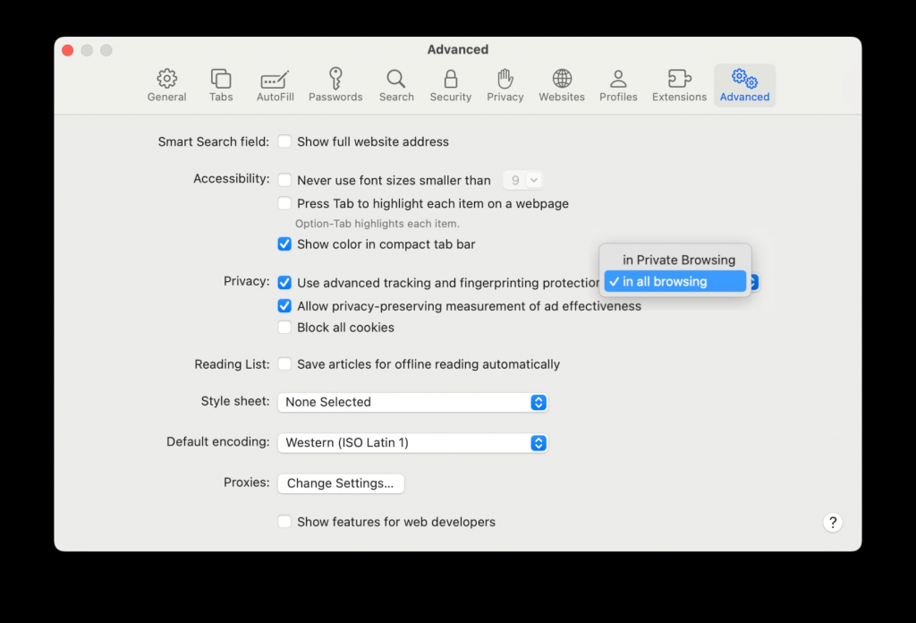Uncheck Show color in compact tab bar
This screenshot has width=916, height=623.
click(x=284, y=243)
